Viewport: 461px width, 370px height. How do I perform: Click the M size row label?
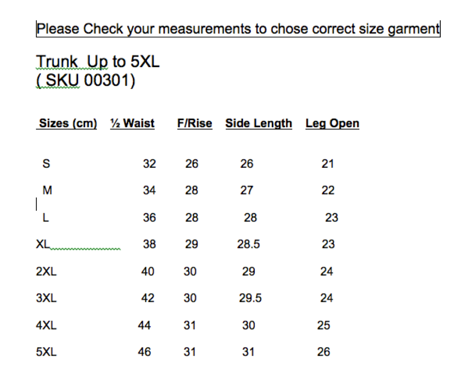pos(47,190)
